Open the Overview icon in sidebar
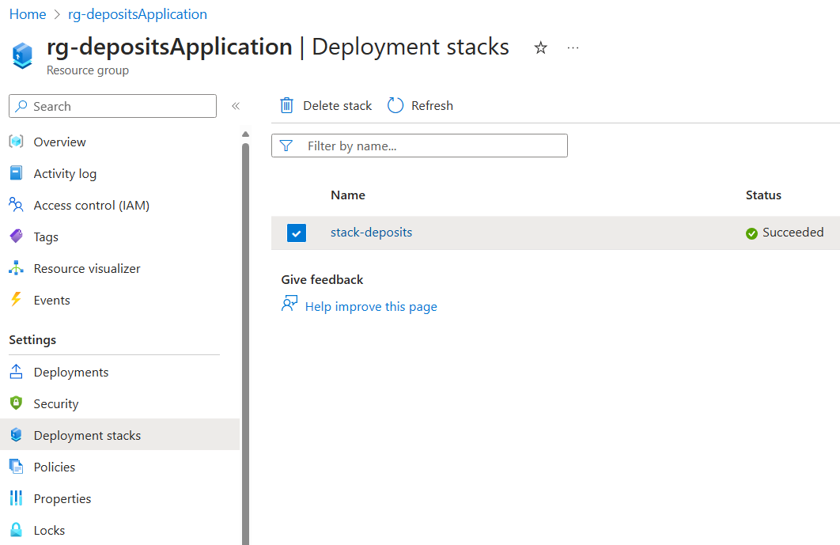 point(17,142)
